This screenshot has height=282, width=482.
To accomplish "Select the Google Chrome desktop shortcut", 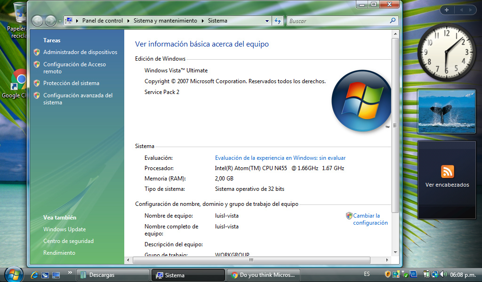I will tap(18, 84).
